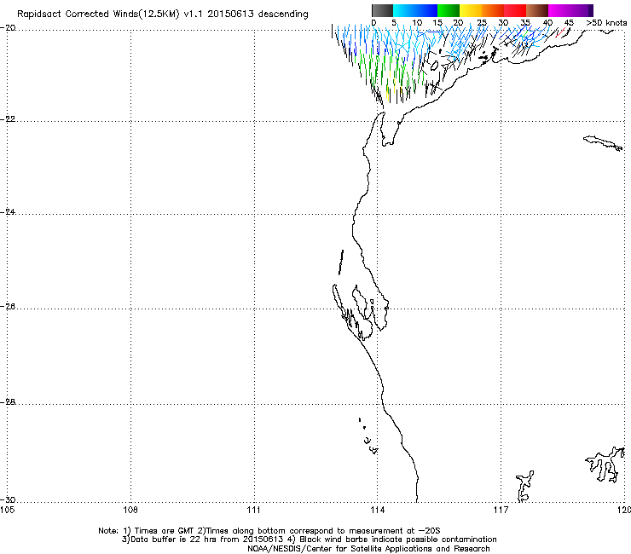Viewport: 631px width, 554px height.
Task: Click the latitude axis label '-30'
Action: point(8,499)
